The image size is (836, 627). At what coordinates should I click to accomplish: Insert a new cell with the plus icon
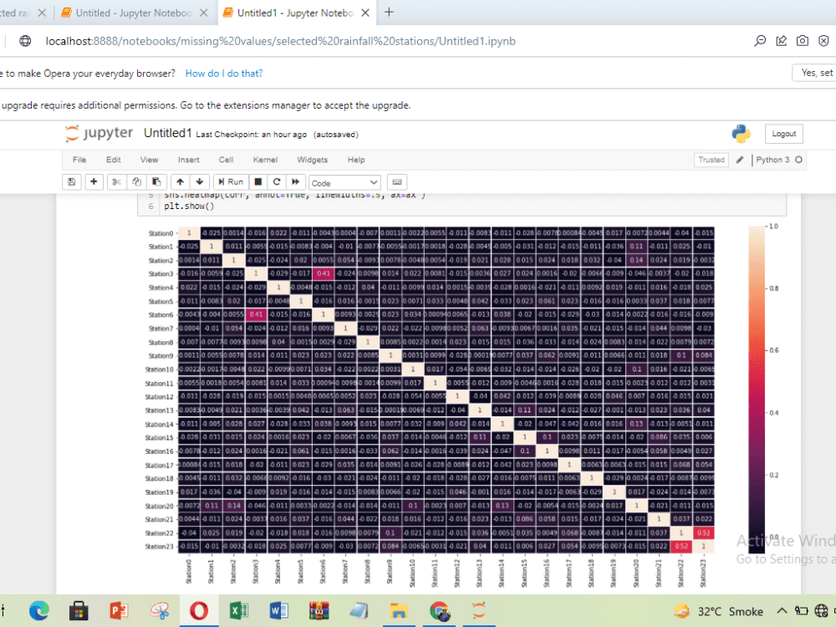tap(92, 181)
